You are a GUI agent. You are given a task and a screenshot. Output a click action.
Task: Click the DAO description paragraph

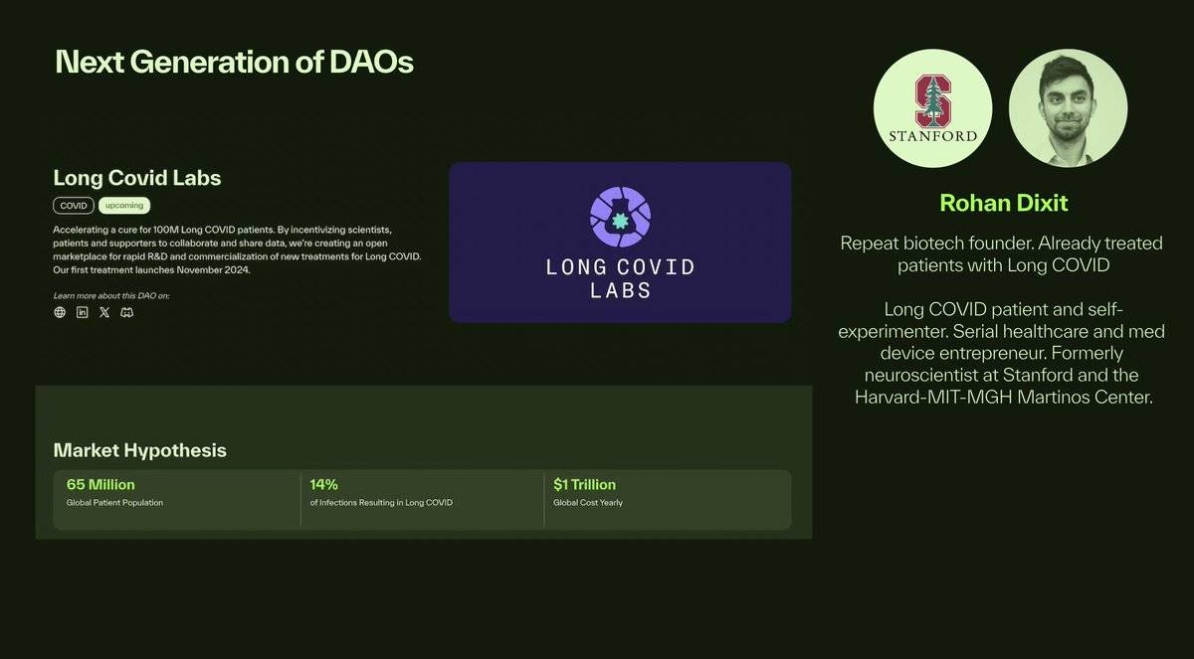coord(238,249)
